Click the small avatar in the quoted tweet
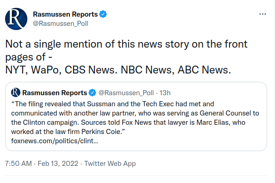 click(16, 92)
